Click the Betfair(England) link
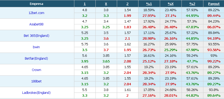224x99 pixels. click(x=37, y=58)
